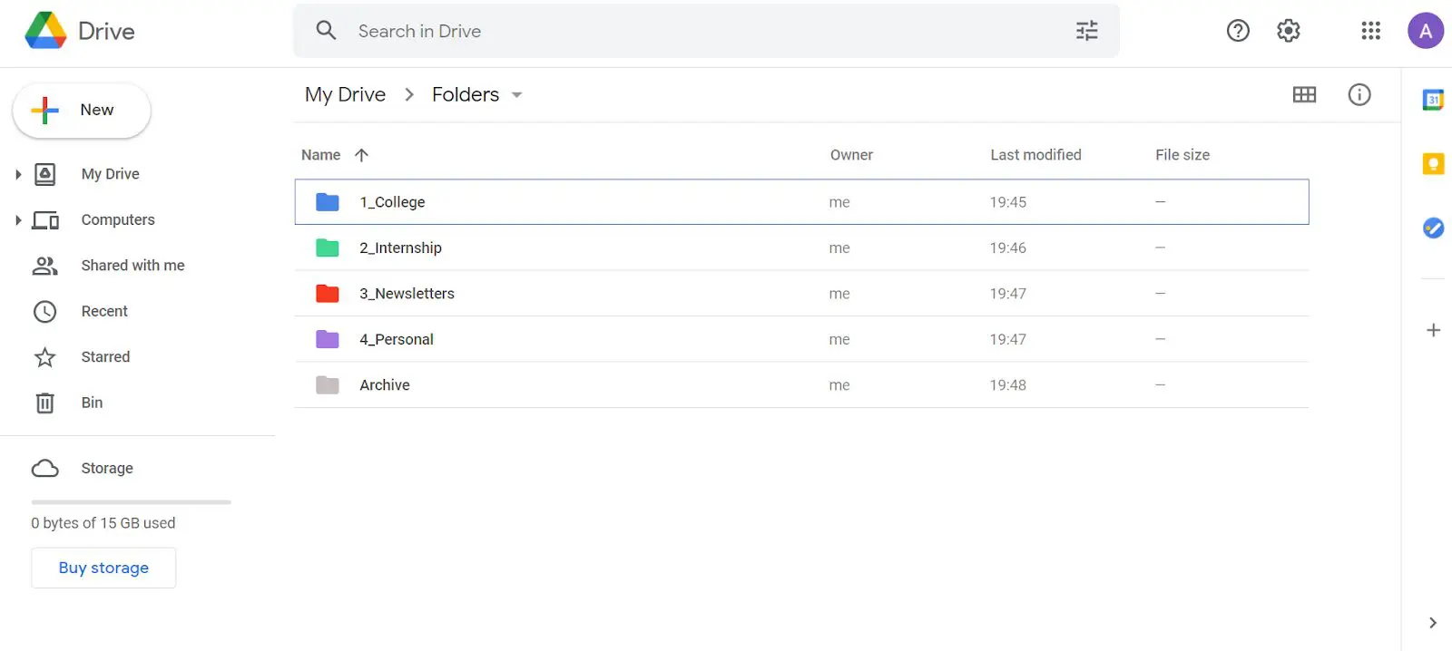Go to Shared with me
Viewport: 1452px width, 651px height.
(132, 266)
